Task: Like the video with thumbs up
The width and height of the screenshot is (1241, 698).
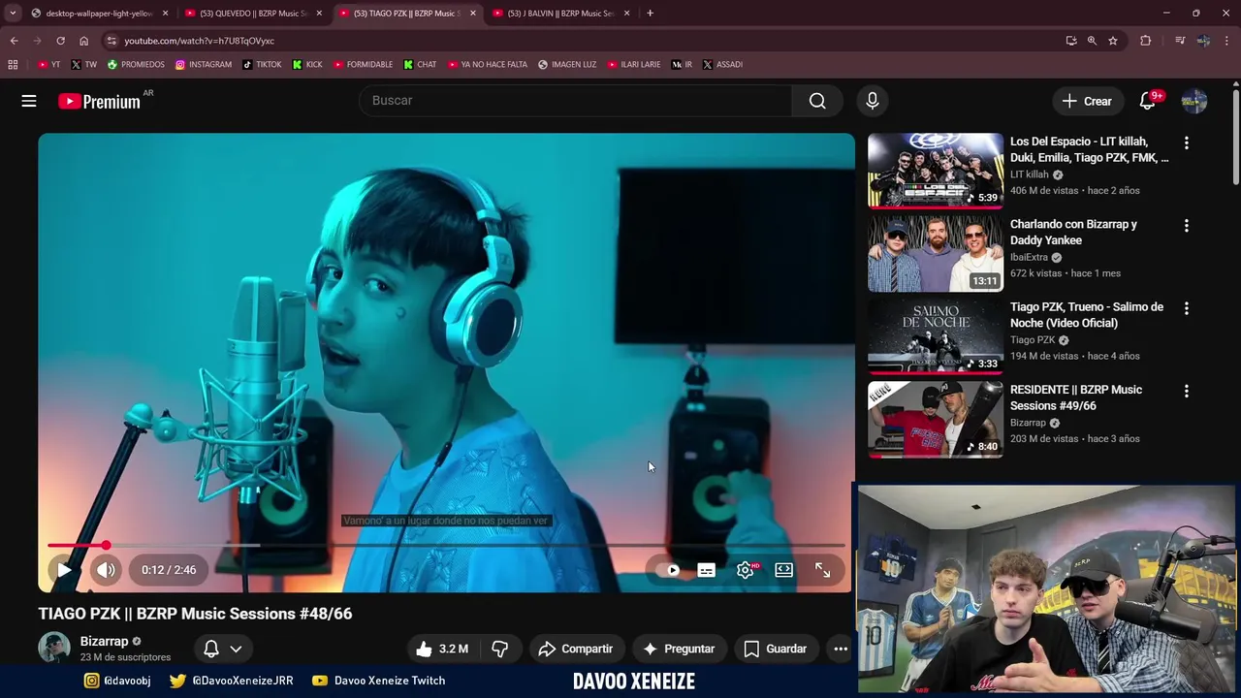Action: point(442,649)
